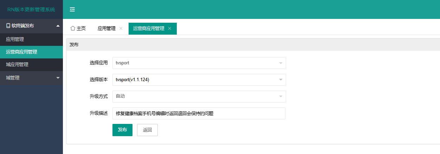Click the home icon in the 主页 tab
440x154 pixels.
coord(73,28)
